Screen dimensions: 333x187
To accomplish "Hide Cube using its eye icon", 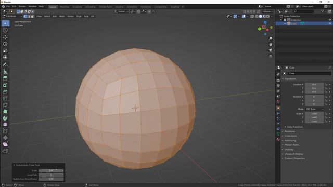I will point(329,24).
